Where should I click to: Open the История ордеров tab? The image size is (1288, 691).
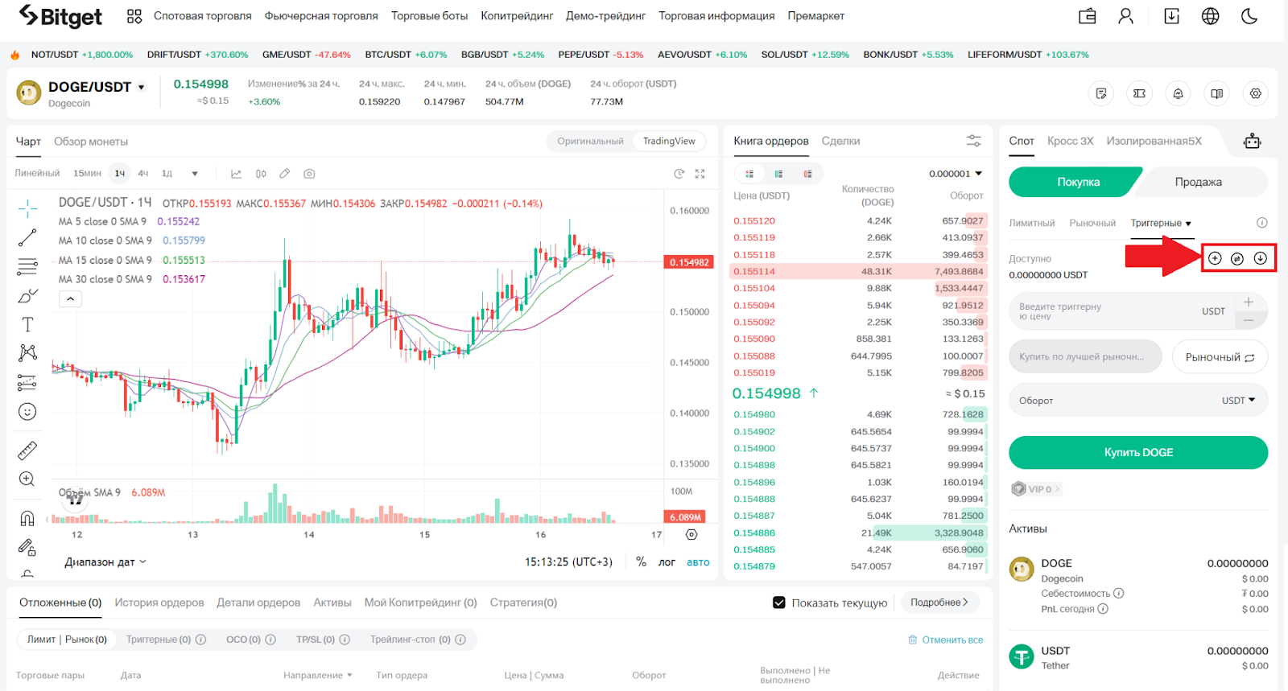click(x=159, y=603)
